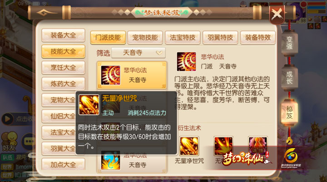The width and height of the screenshot is (327, 182).
Task: Open the 好友 friends icon
Action: click(x=9, y=141)
